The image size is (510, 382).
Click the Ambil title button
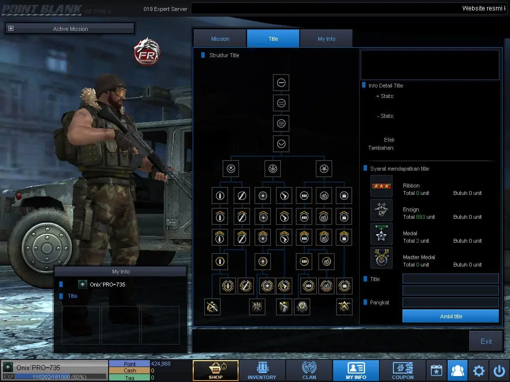(450, 316)
